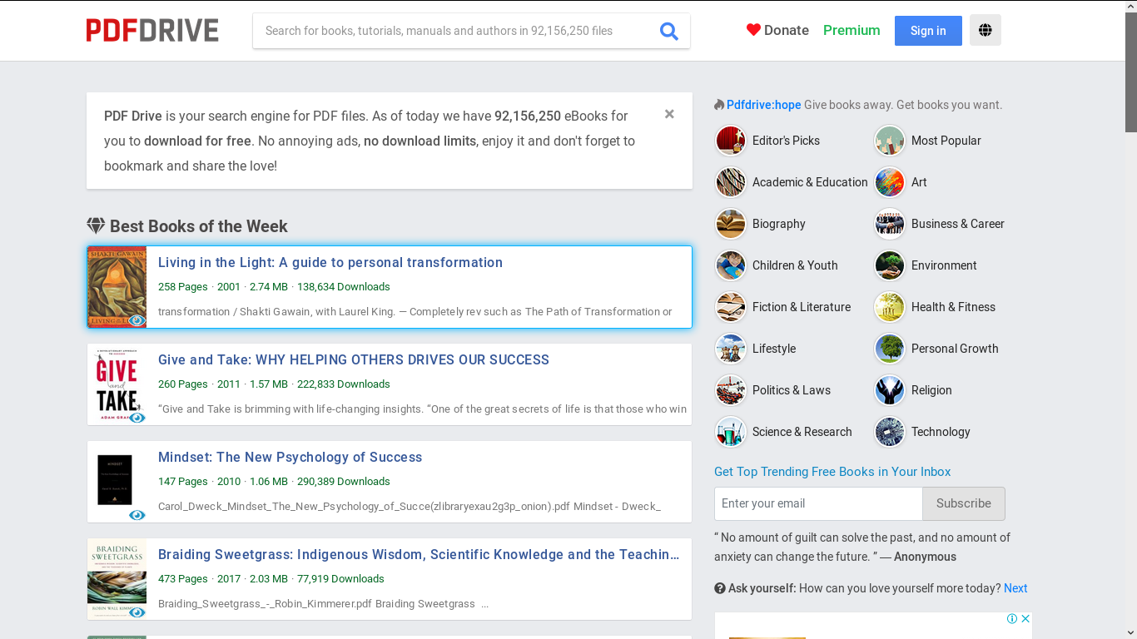Click the Technology text label
1137x639 pixels.
[941, 432]
